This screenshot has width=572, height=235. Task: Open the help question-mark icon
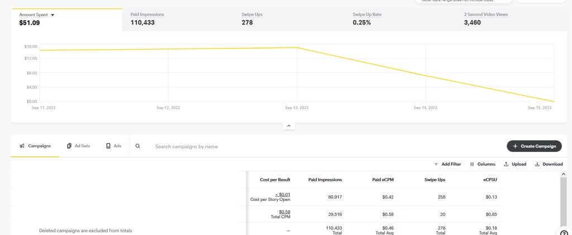564,232
